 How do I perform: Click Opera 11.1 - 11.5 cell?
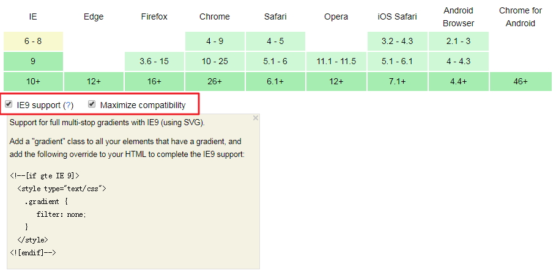(336, 61)
